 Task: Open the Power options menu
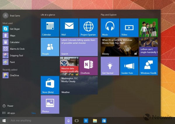pyautogui.click(x=10, y=106)
